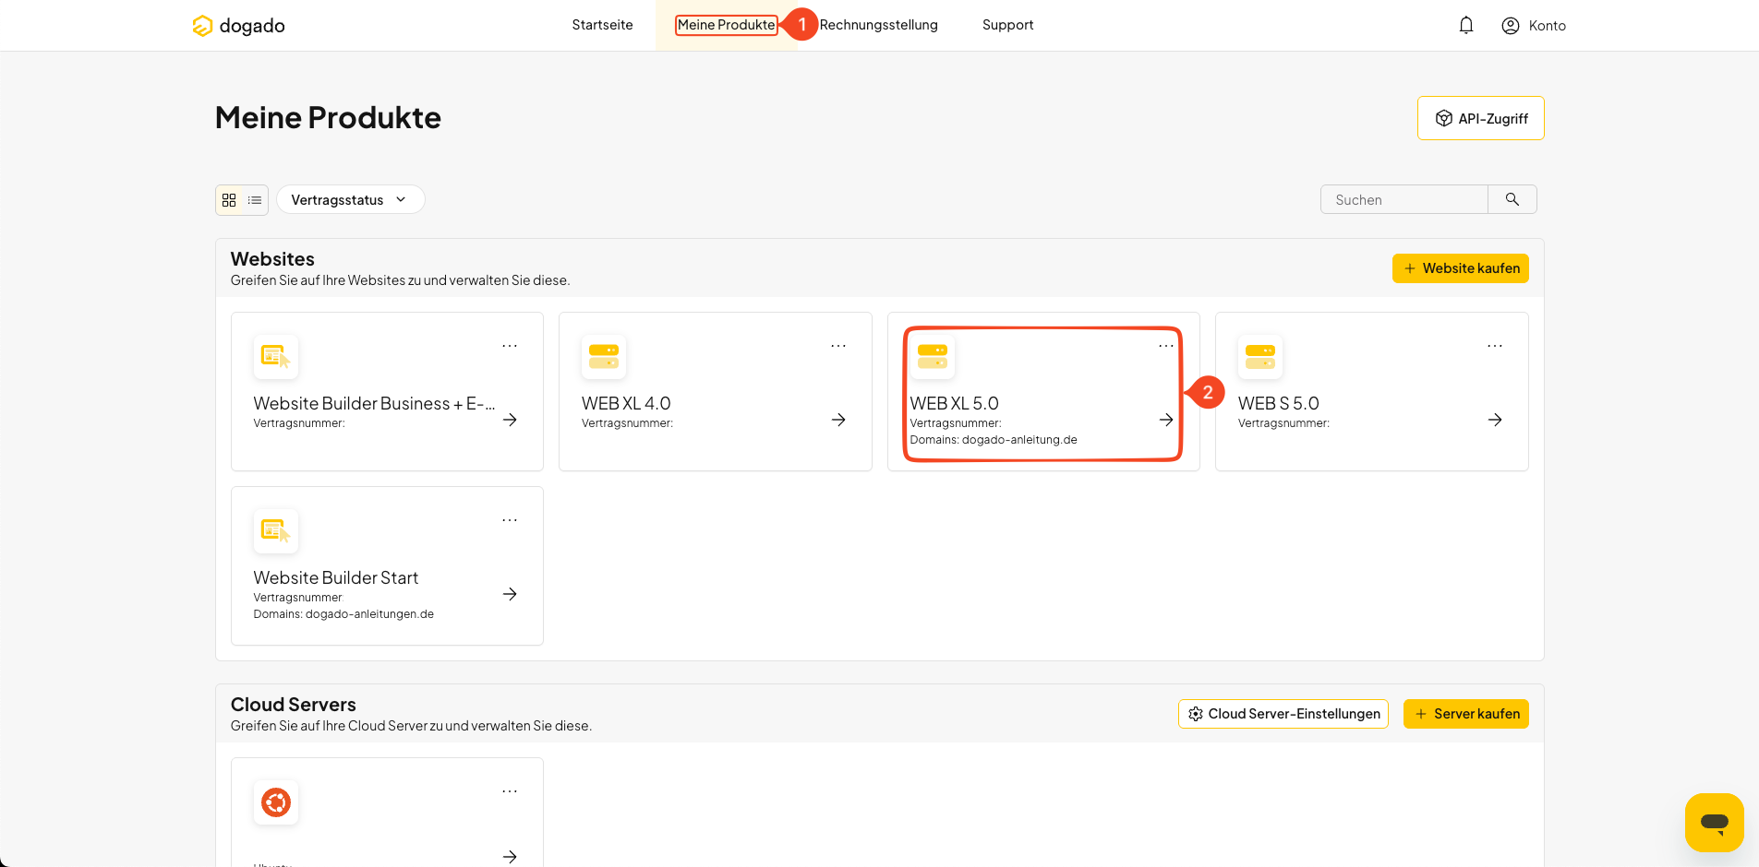Open options menu for the Ubuntu server card
Image resolution: width=1759 pixels, height=867 pixels.
510,791
